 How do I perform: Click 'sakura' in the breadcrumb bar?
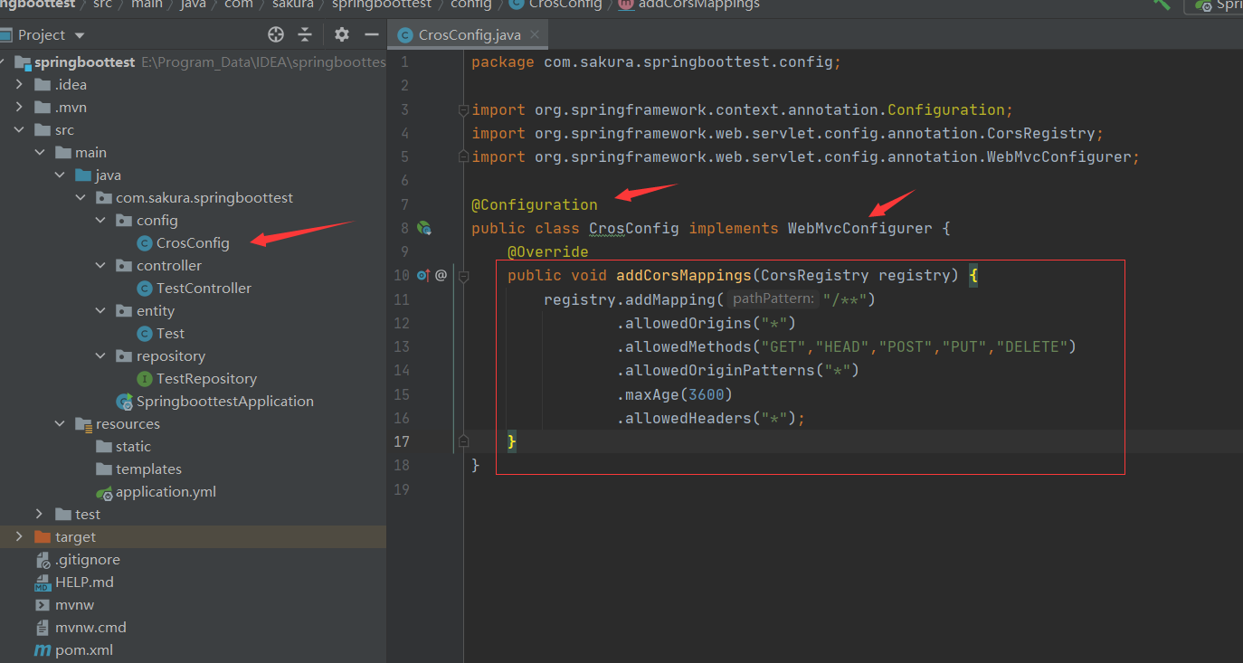(x=292, y=5)
